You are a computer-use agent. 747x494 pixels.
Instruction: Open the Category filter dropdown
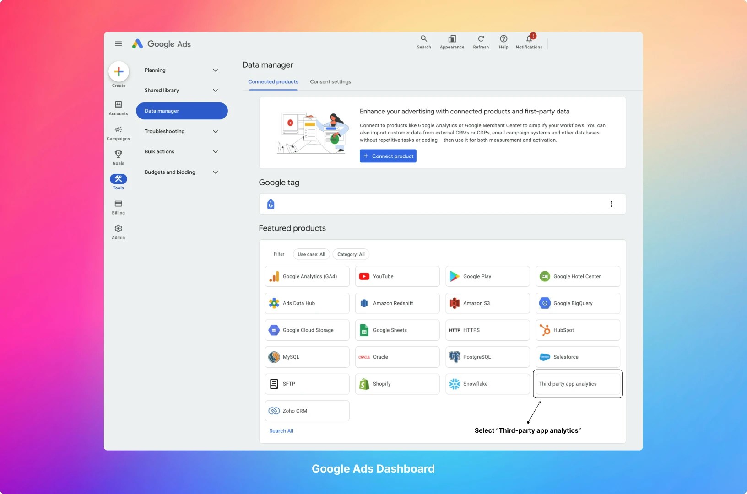tap(351, 254)
